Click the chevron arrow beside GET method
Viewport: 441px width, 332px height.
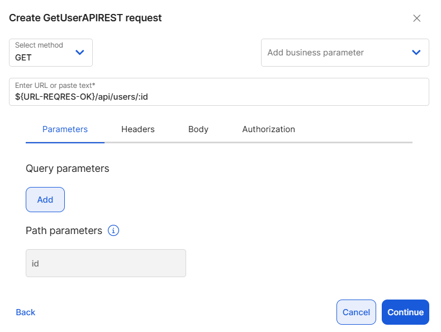pos(80,53)
